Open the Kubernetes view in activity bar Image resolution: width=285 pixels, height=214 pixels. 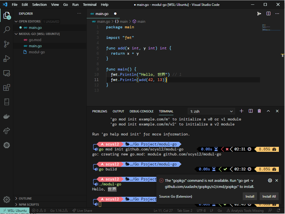[x=7, y=145]
